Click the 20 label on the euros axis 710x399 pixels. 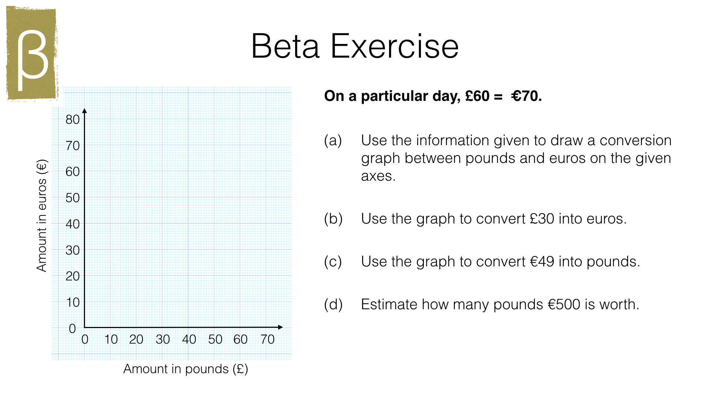pos(72,276)
